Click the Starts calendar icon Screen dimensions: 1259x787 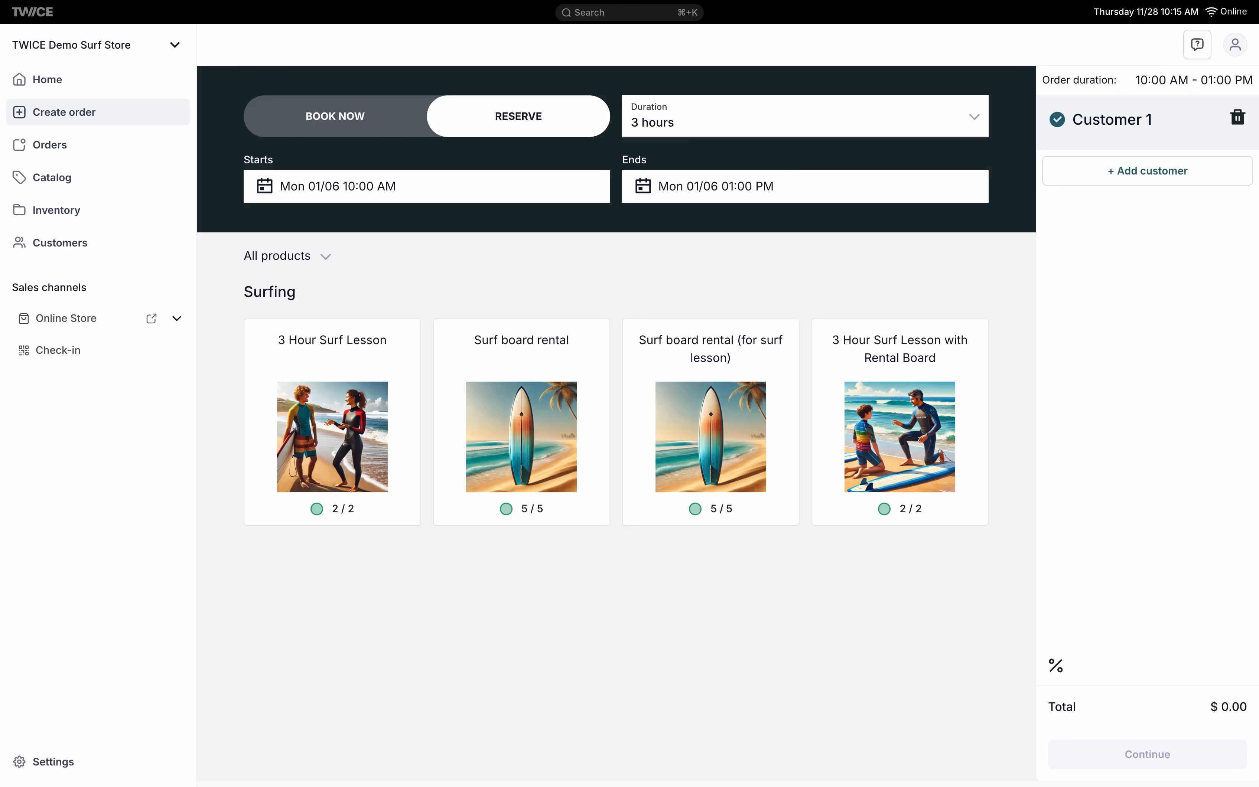(264, 186)
